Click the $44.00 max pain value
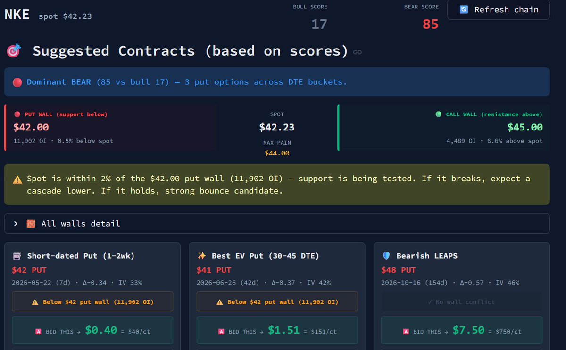 (x=277, y=153)
